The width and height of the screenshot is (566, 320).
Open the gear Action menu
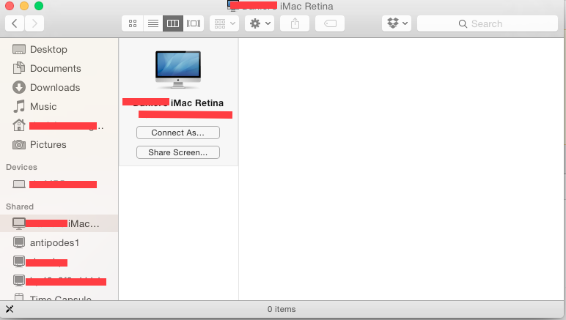point(260,23)
